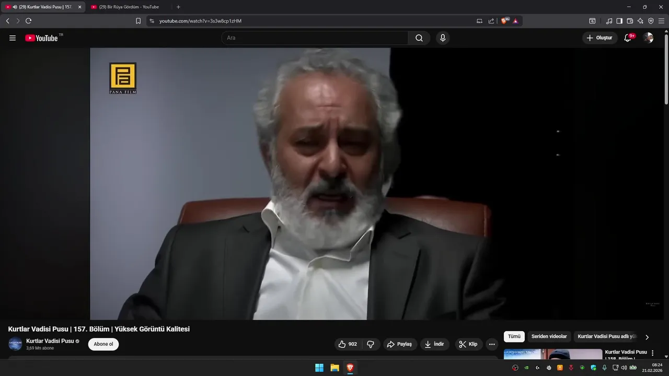The height and width of the screenshot is (376, 669).
Task: Subscribe with the Abone ol button
Action: tap(103, 344)
